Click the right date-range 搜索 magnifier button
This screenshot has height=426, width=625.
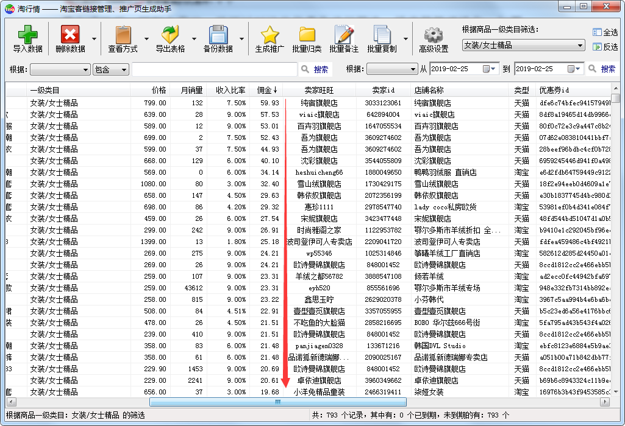(602, 69)
